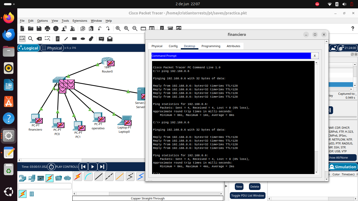Image resolution: width=358 pixels, height=201 pixels.
Task: Click the Print icon in toolbar
Action: point(47,29)
